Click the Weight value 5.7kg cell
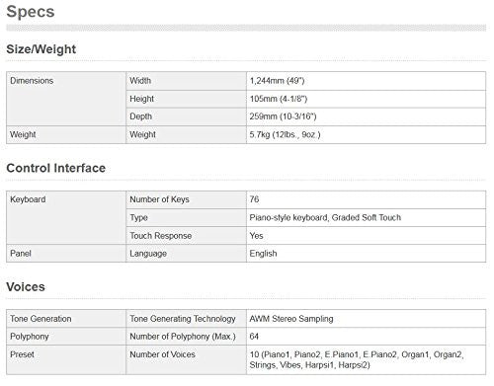Viewport: 494px width, 386px height. pos(366,135)
